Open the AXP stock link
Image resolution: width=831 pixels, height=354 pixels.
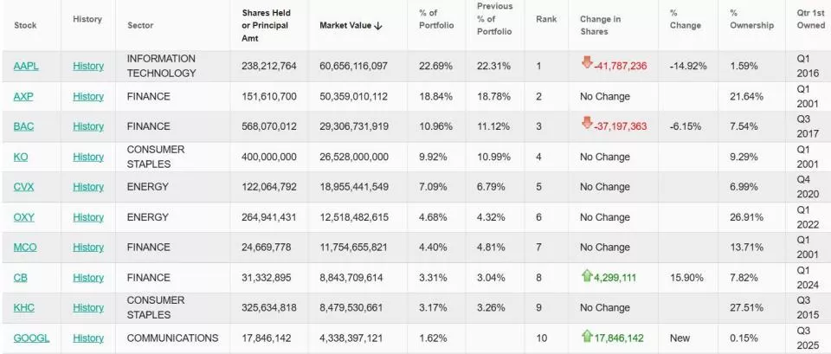[23, 96]
